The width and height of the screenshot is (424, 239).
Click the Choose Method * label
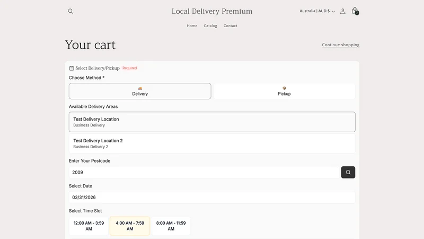click(x=86, y=78)
